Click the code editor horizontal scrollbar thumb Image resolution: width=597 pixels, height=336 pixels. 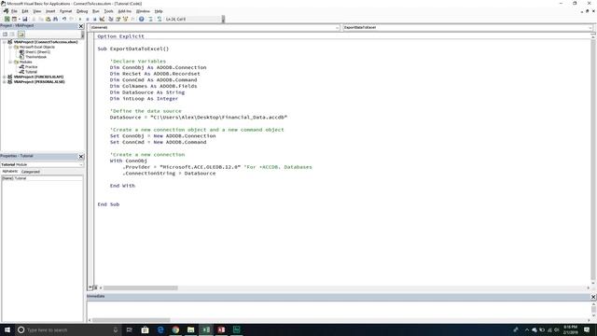[x=141, y=288]
